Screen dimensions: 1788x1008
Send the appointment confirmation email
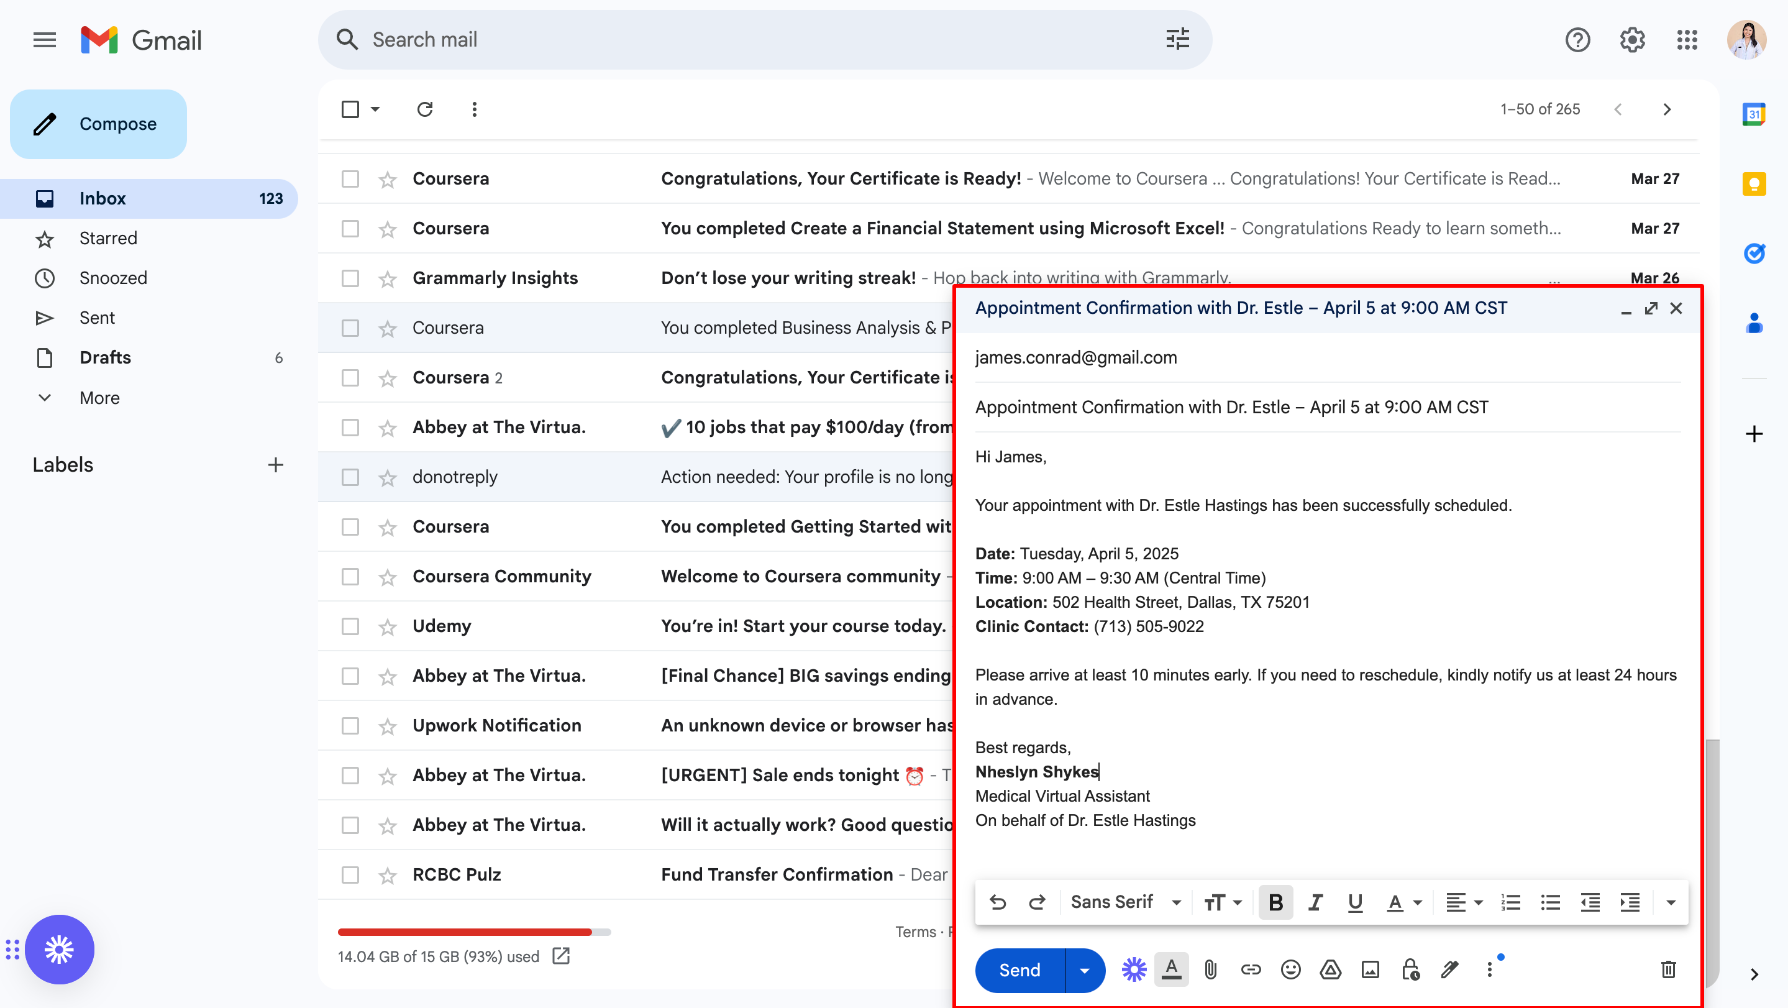pos(1019,970)
